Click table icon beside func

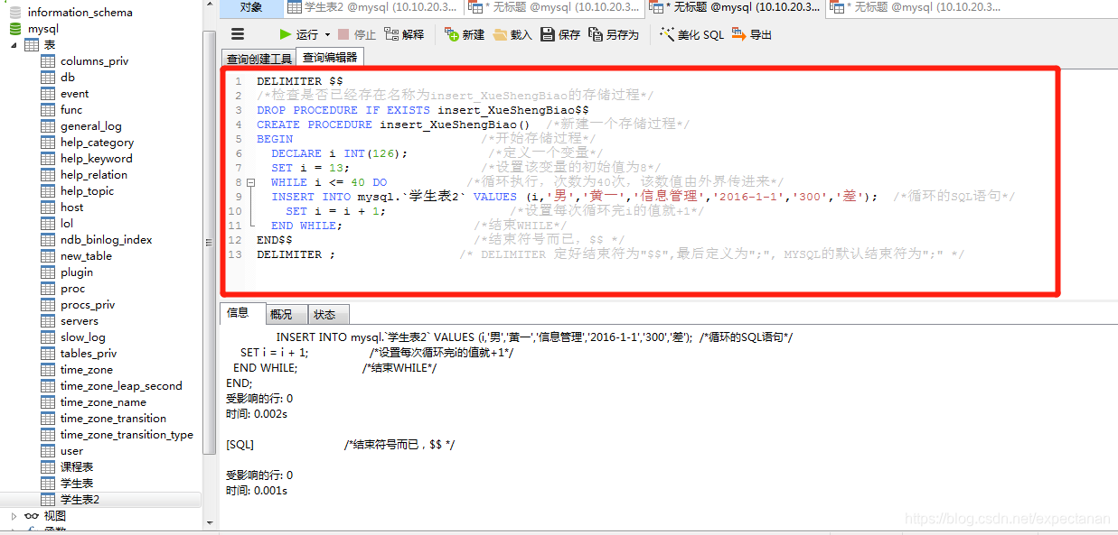coord(48,110)
